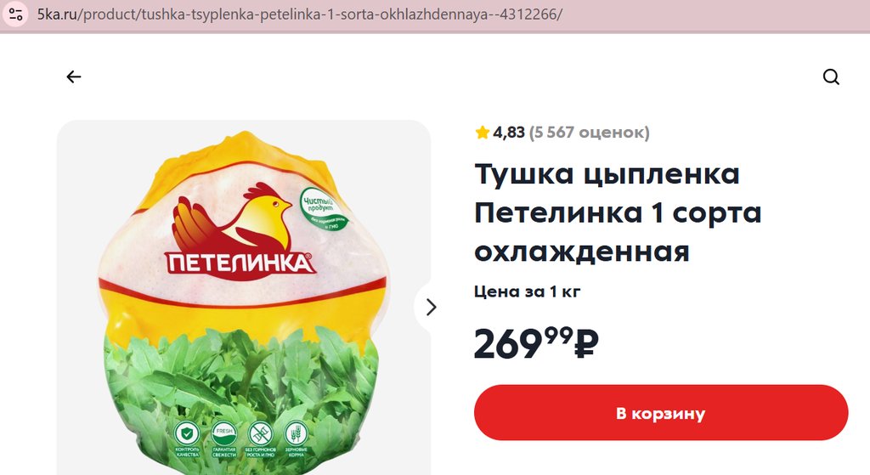This screenshot has height=475, width=870.
Task: Click the yellow rating star
Action: (x=483, y=132)
